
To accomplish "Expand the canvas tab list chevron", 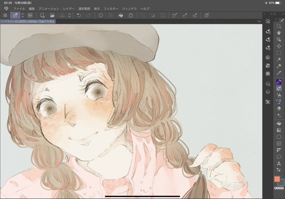I will 259,21.
